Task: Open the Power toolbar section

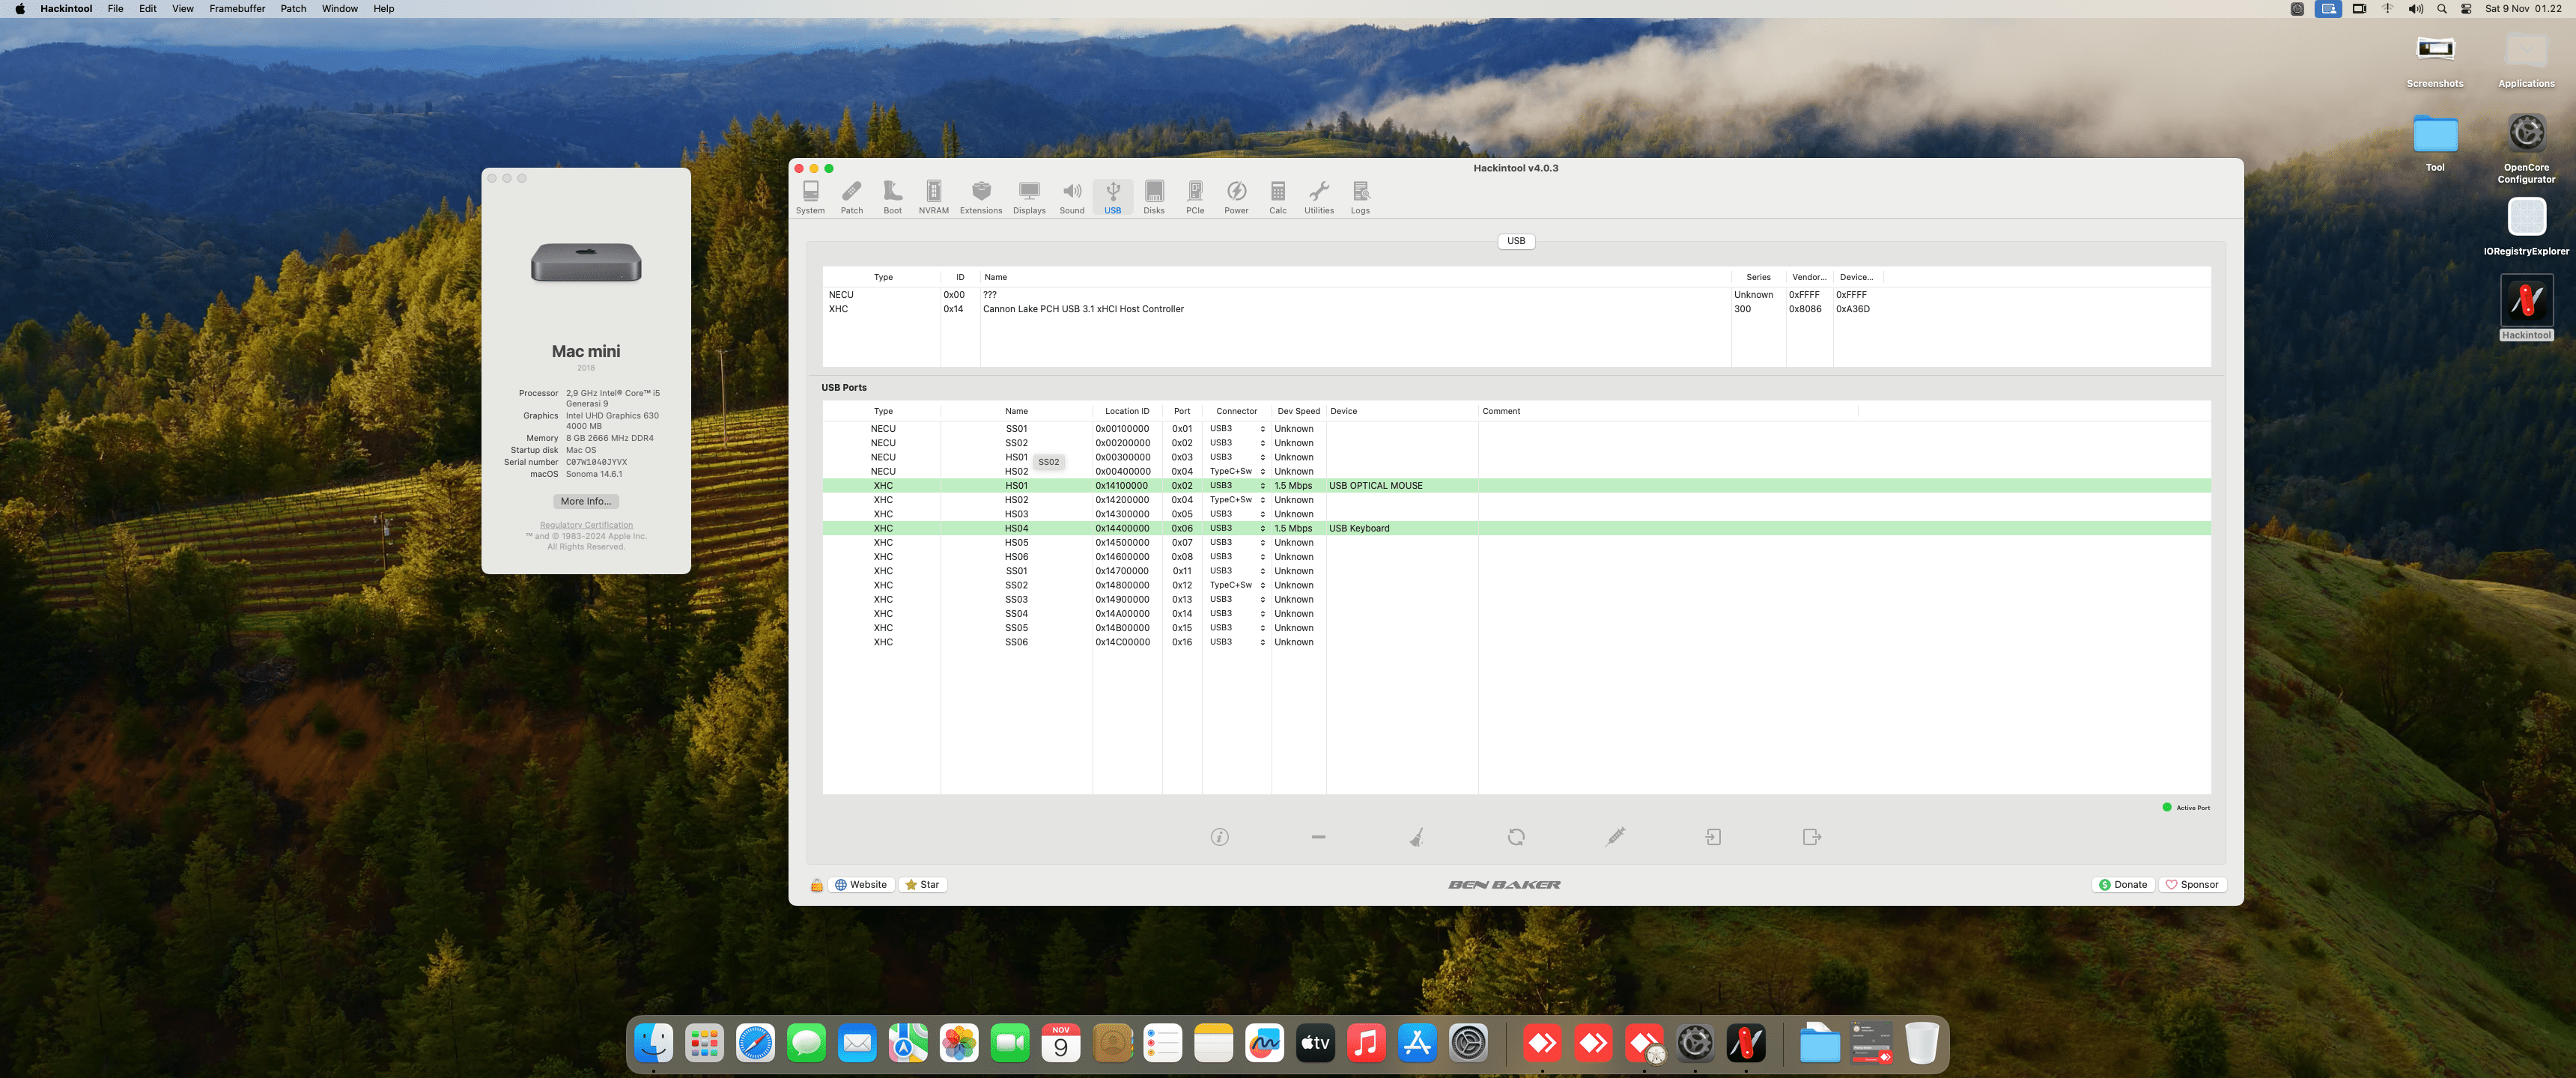Action: [x=1236, y=197]
